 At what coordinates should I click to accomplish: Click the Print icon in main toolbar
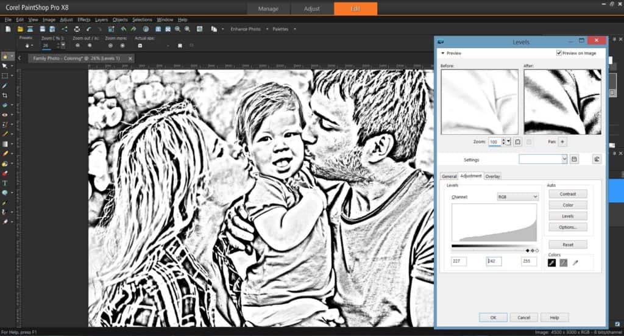coord(77,29)
